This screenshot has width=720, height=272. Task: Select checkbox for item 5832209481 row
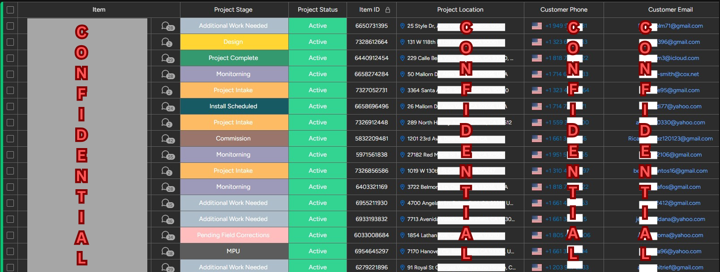(10, 139)
